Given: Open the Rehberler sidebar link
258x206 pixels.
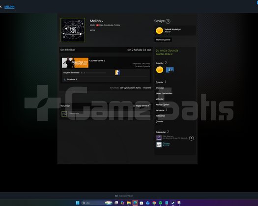Looking at the screenshot, I should (x=160, y=116).
